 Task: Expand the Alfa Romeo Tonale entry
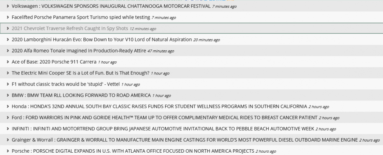[x=8, y=51]
